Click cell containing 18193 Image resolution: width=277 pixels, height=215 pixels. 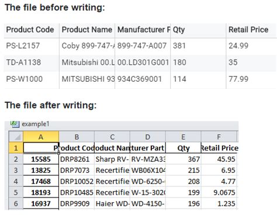pyautogui.click(x=41, y=192)
